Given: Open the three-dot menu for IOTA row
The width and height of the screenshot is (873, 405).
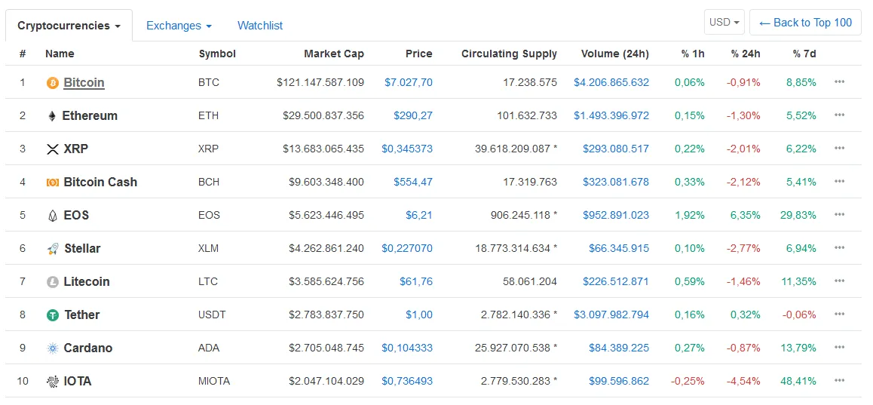Looking at the screenshot, I should click(840, 381).
